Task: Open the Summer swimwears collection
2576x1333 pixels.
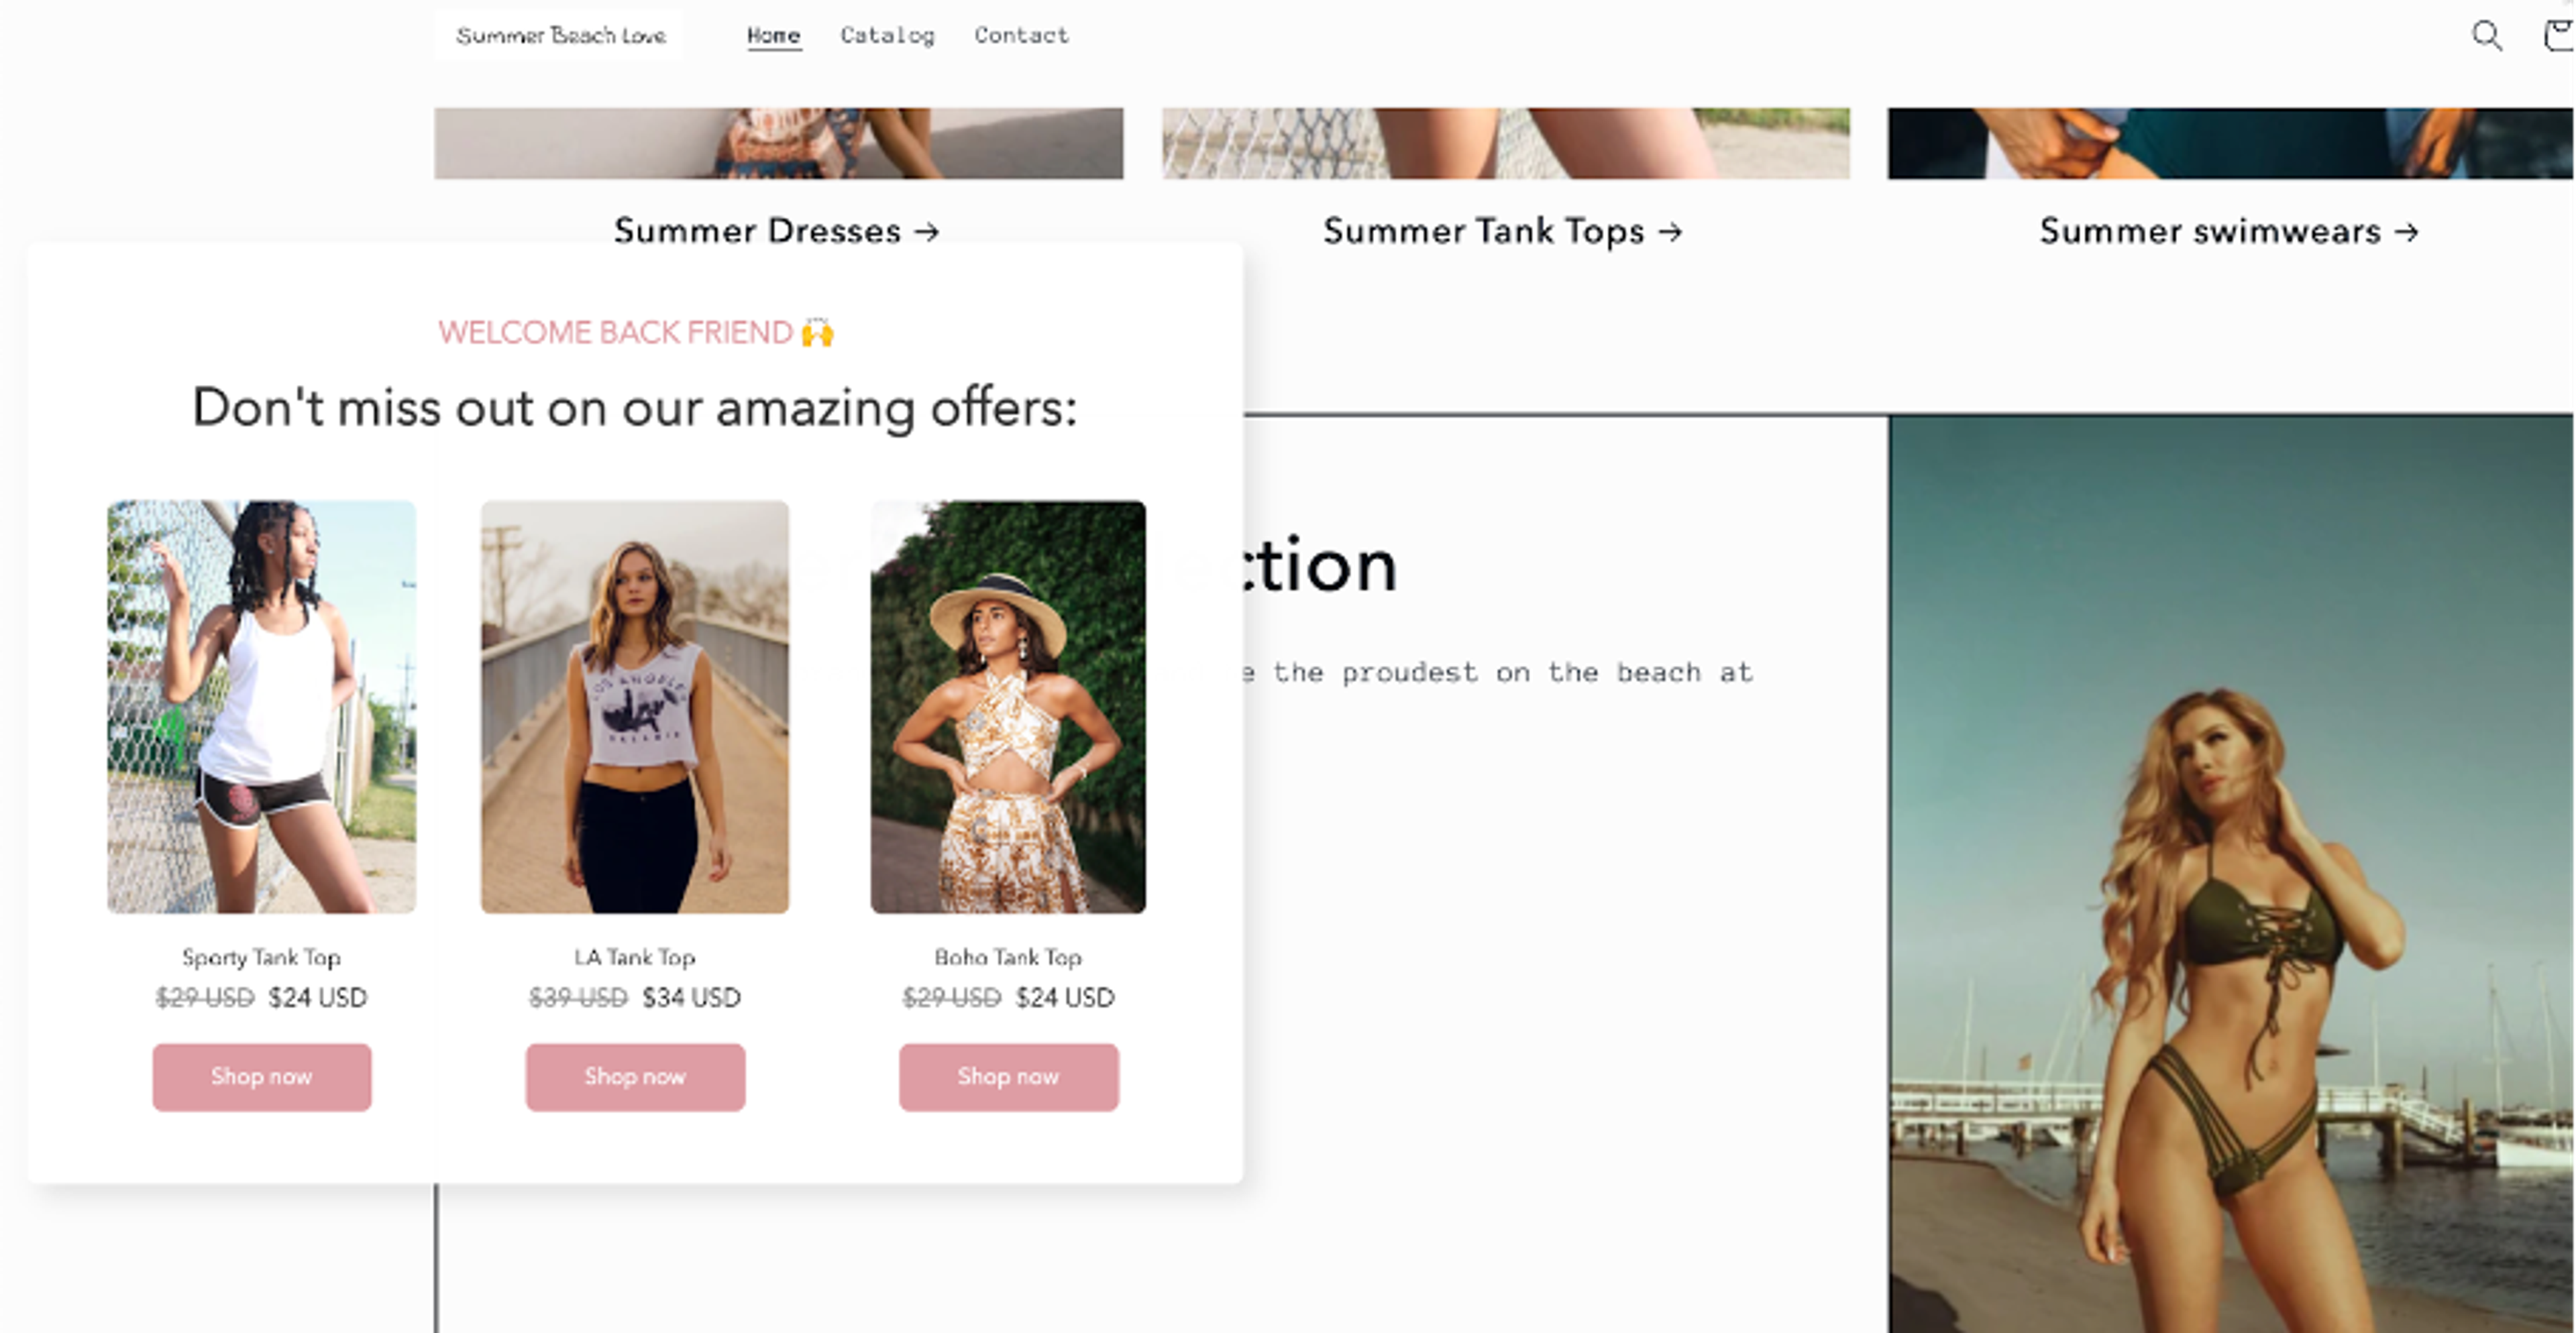Action: (x=2229, y=231)
